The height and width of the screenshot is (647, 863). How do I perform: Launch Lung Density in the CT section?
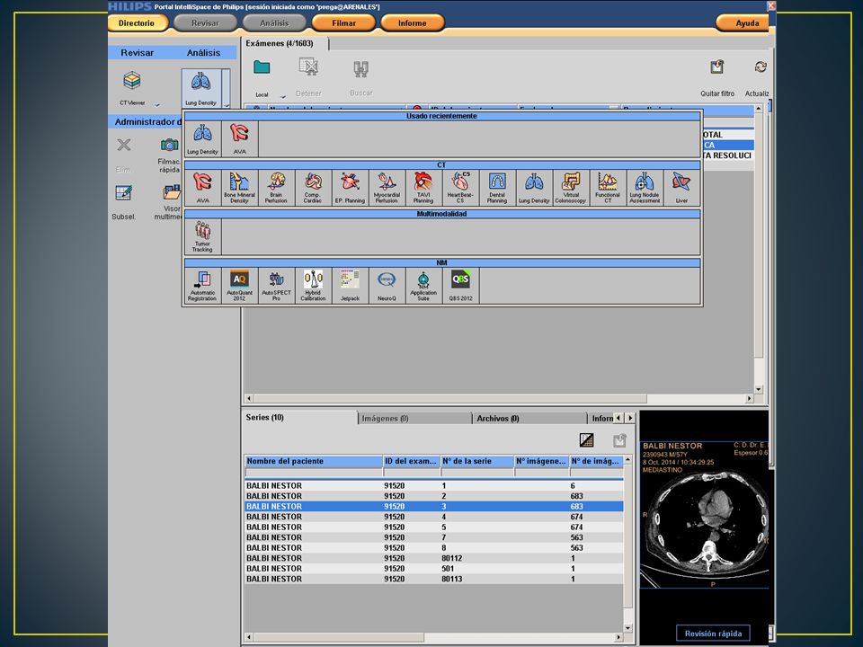pos(534,187)
